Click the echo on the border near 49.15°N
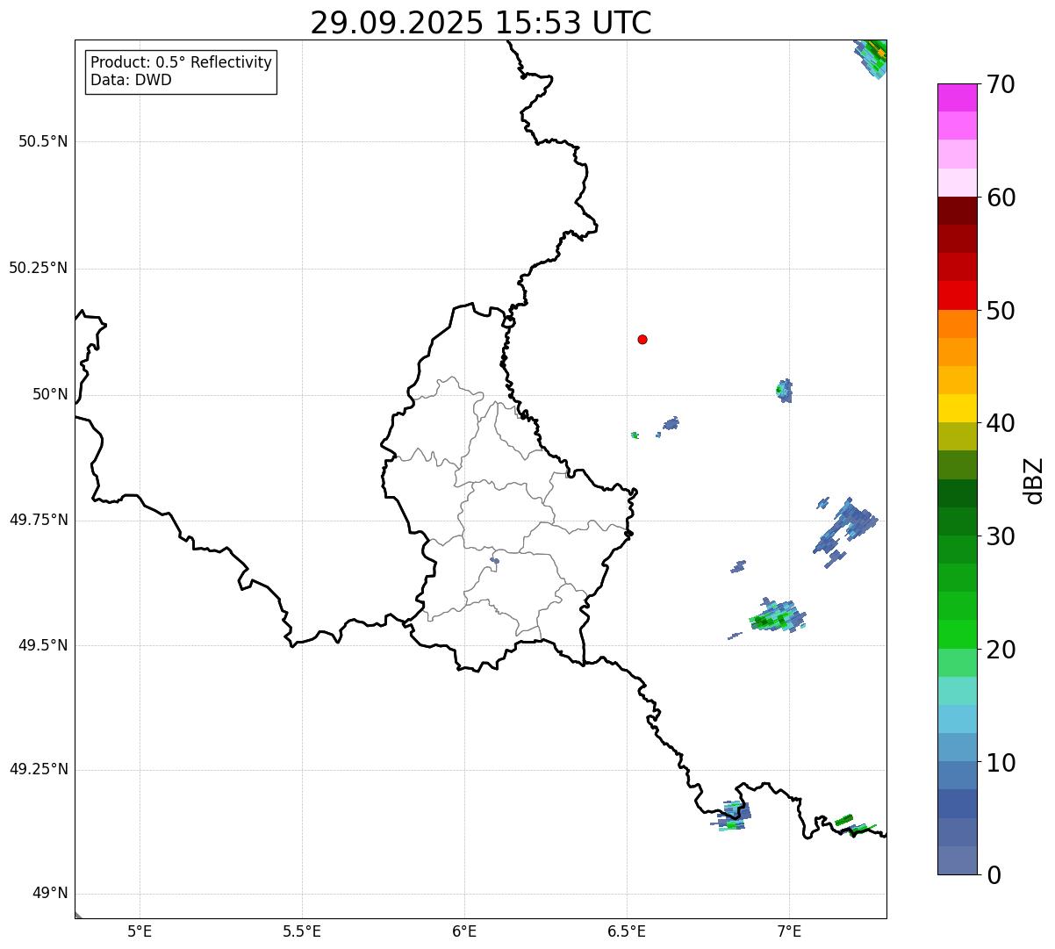This screenshot has width=1055, height=949. [732, 816]
